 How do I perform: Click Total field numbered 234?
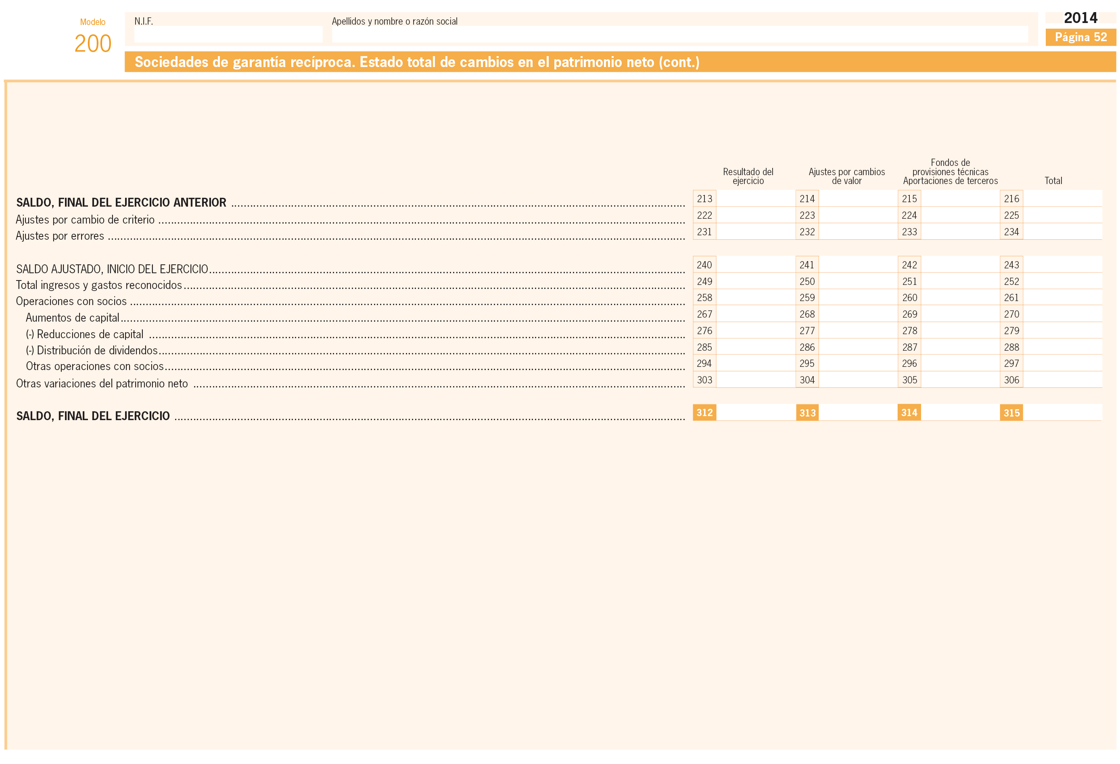click(x=1062, y=231)
